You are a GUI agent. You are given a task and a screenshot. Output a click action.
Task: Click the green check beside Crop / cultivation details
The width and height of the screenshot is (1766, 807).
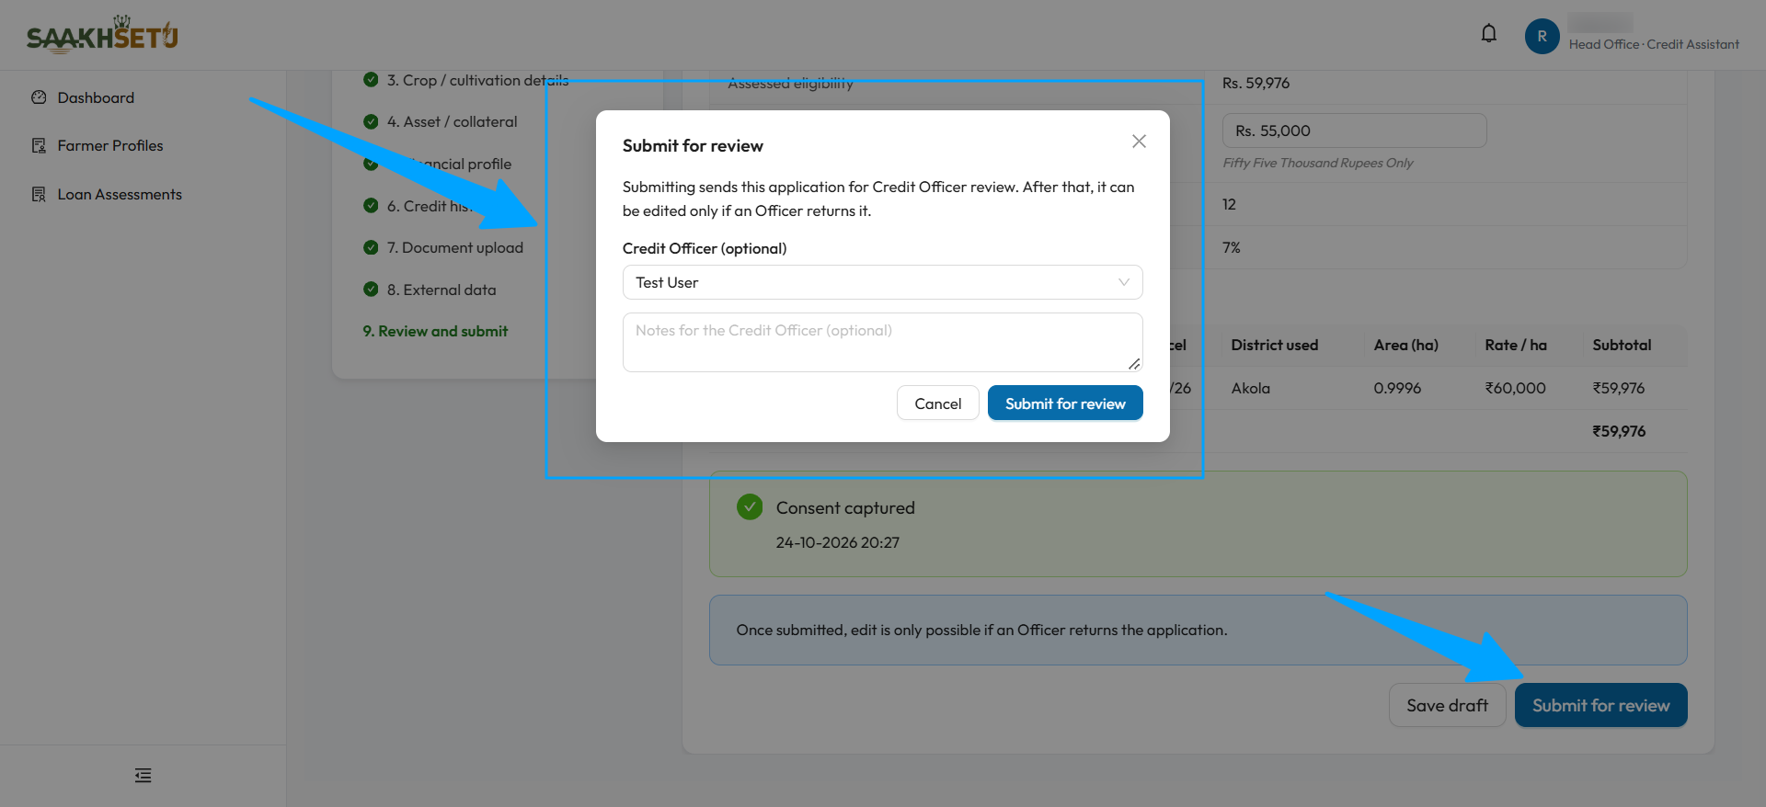click(x=371, y=80)
